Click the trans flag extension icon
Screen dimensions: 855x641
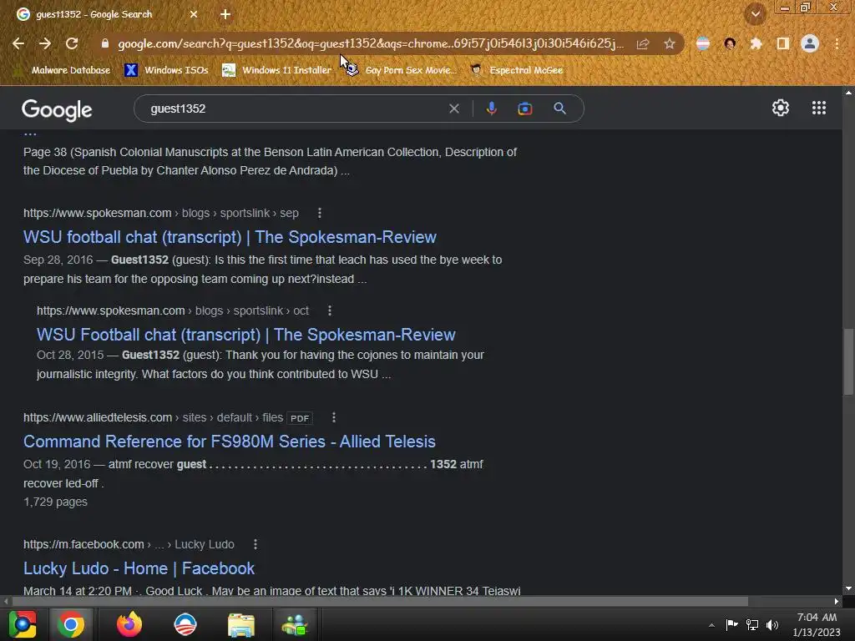[x=703, y=43]
